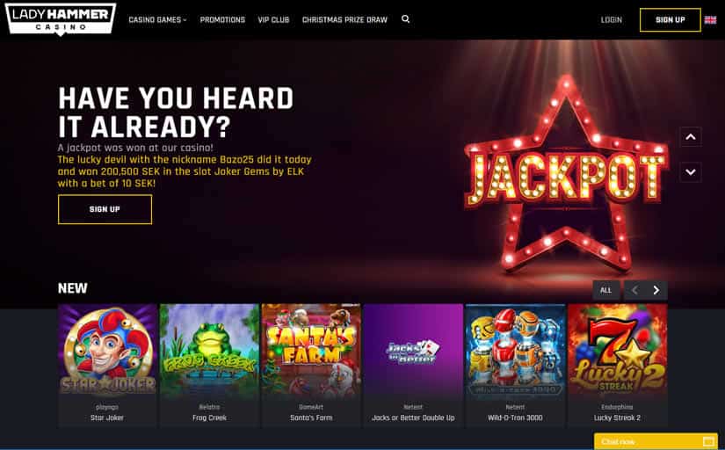Open the VIP Club page
The height and width of the screenshot is (450, 725).
(x=273, y=20)
